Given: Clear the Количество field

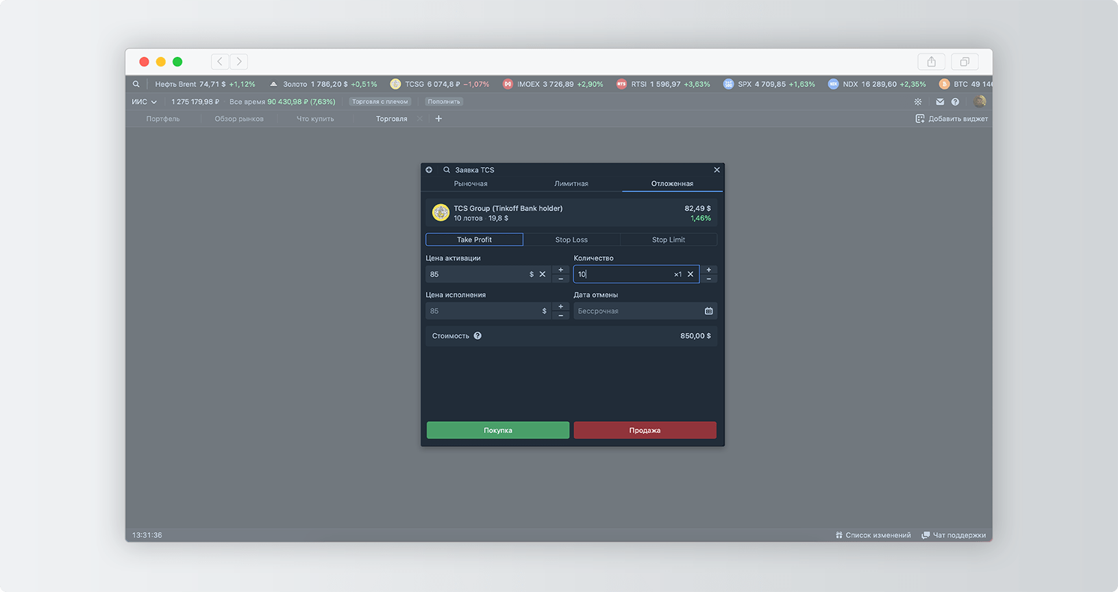Looking at the screenshot, I should coord(691,274).
